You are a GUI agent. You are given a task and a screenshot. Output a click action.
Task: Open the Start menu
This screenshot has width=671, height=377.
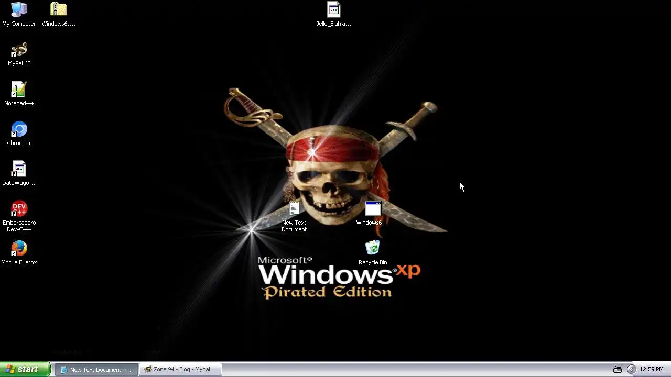pos(25,369)
